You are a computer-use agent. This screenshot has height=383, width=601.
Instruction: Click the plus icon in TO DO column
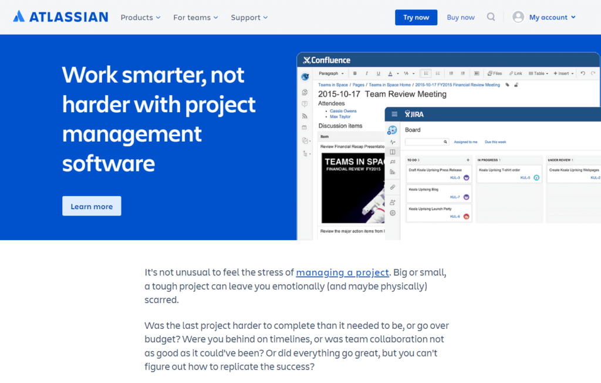pos(468,160)
